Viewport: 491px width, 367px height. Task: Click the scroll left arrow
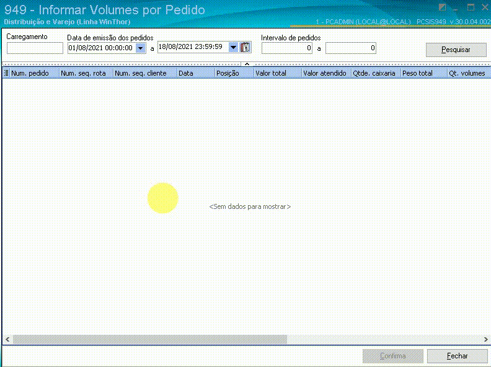[x=7, y=339]
